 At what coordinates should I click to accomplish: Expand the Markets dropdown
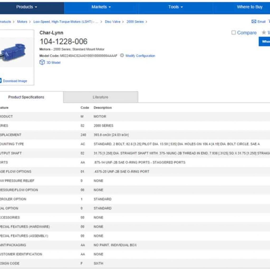(101, 7)
